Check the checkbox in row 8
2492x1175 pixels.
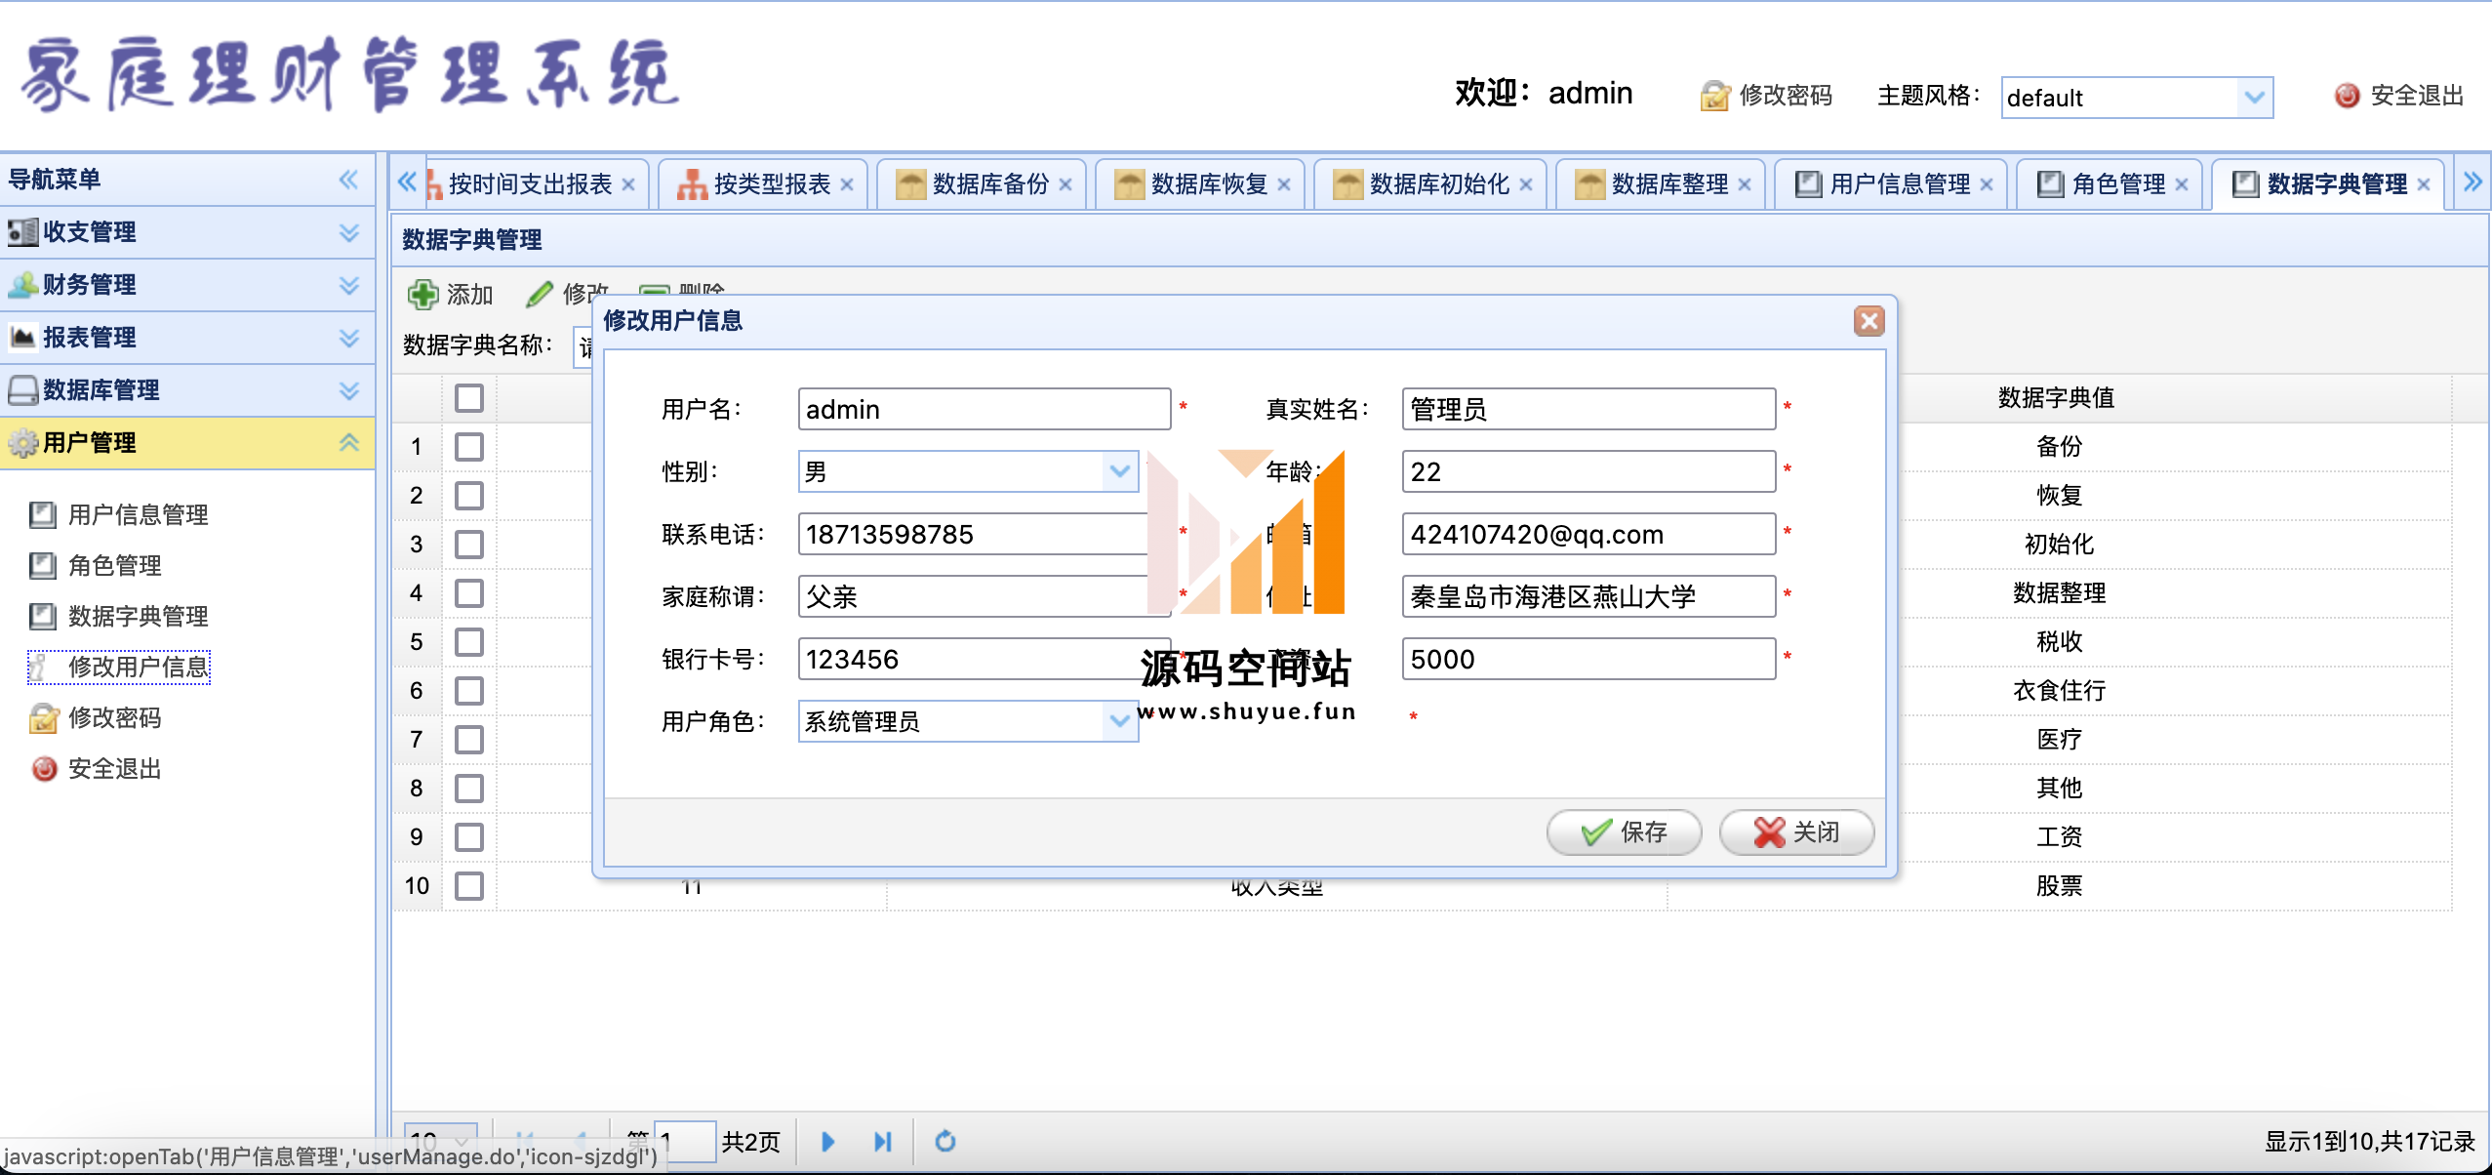pos(469,789)
